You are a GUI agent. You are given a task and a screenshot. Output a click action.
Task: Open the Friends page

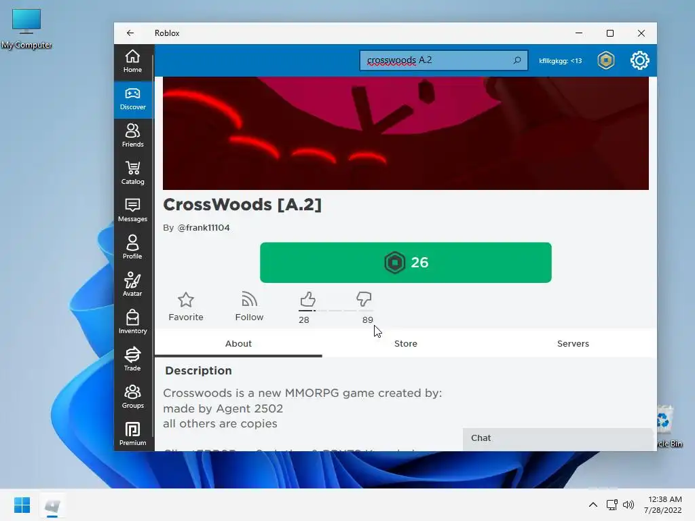point(132,136)
